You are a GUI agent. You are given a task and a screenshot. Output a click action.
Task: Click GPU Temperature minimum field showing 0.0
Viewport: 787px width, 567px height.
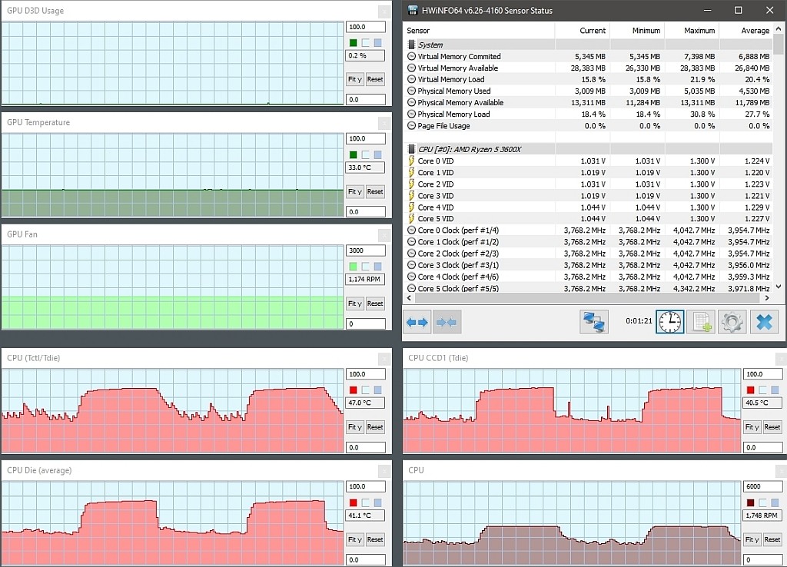365,212
